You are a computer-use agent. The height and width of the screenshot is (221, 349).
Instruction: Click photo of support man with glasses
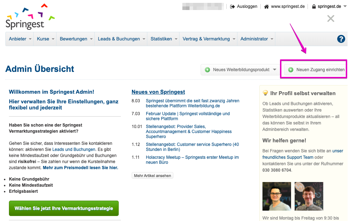click(x=277, y=196)
